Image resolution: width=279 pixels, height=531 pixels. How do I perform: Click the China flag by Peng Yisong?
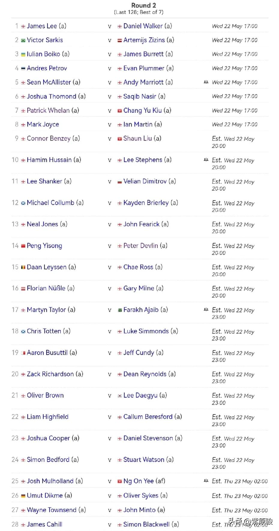click(23, 246)
